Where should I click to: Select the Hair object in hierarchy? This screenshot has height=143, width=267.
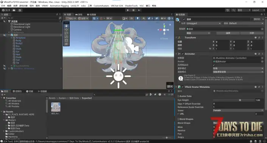pyautogui.click(x=18, y=54)
